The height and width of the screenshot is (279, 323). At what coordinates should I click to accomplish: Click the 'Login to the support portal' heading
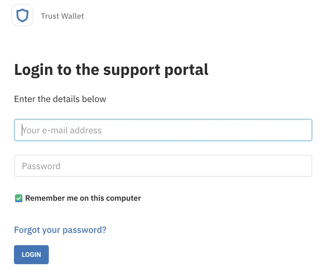pos(111,70)
